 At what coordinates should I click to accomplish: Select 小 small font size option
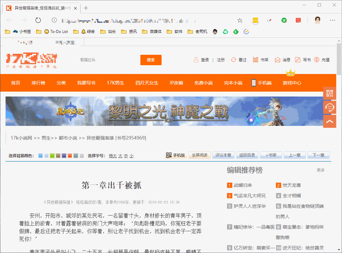pyautogui.click(x=131, y=156)
